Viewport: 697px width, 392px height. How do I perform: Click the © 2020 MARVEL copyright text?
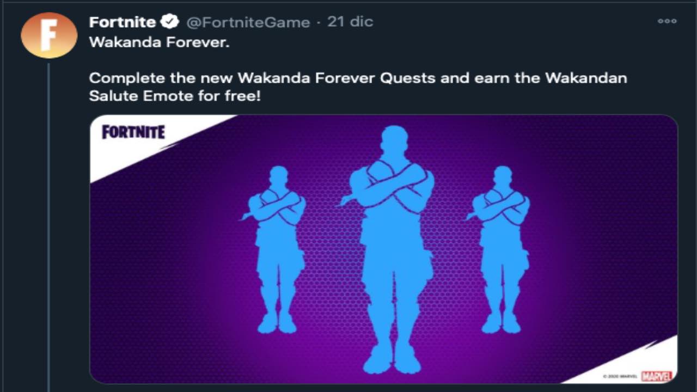tap(620, 377)
